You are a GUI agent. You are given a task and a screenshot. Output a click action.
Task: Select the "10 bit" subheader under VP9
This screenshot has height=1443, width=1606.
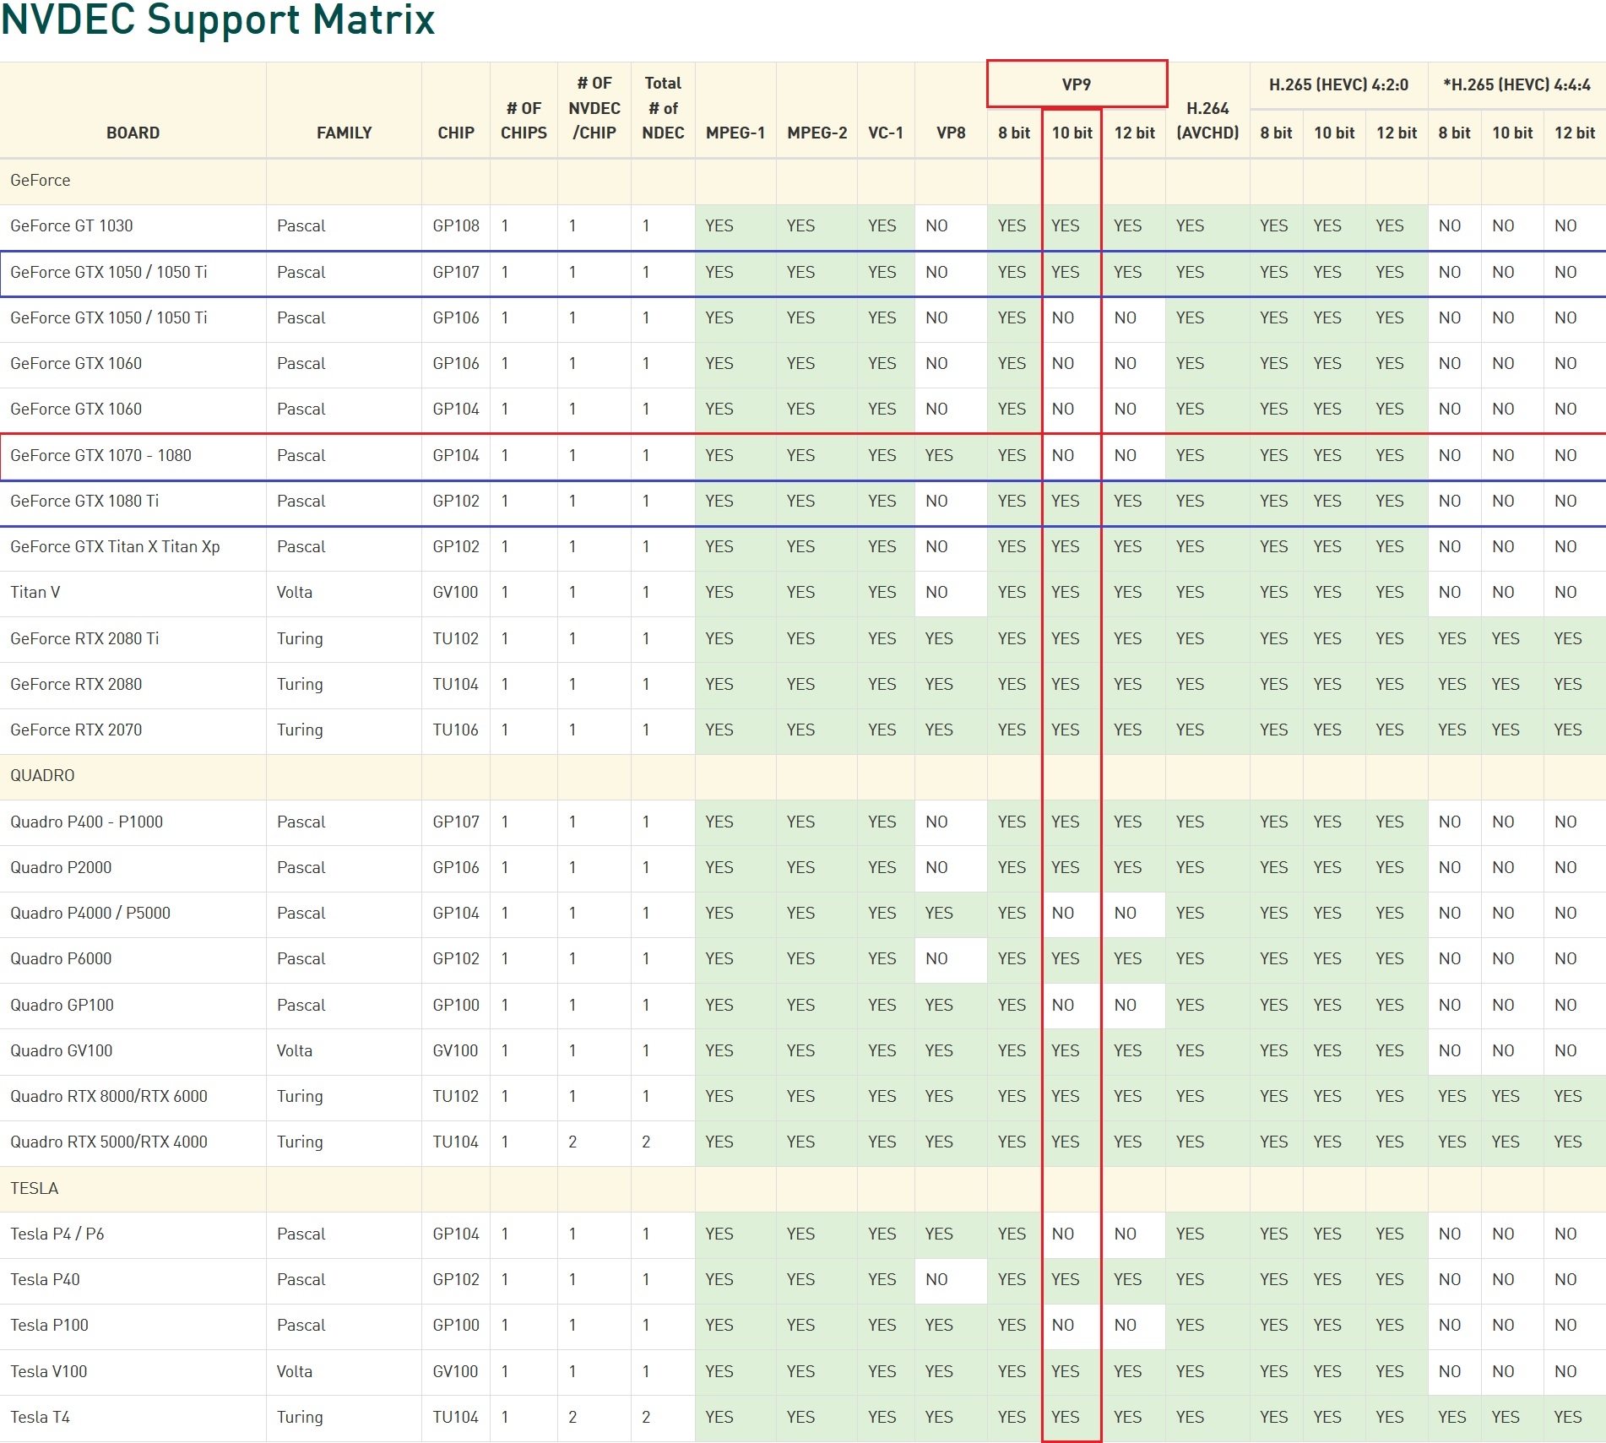[1072, 133]
